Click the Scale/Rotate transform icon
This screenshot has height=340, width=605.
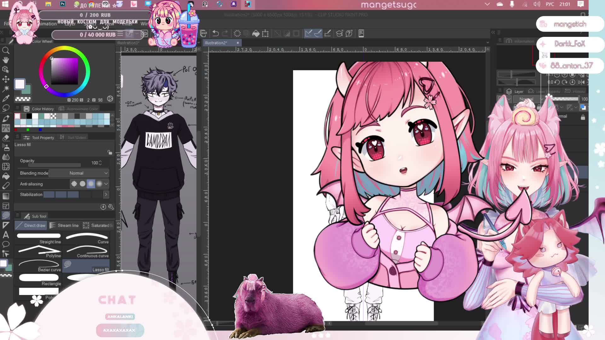tap(265, 33)
